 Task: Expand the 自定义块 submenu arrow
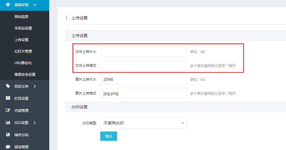click(x=35, y=86)
